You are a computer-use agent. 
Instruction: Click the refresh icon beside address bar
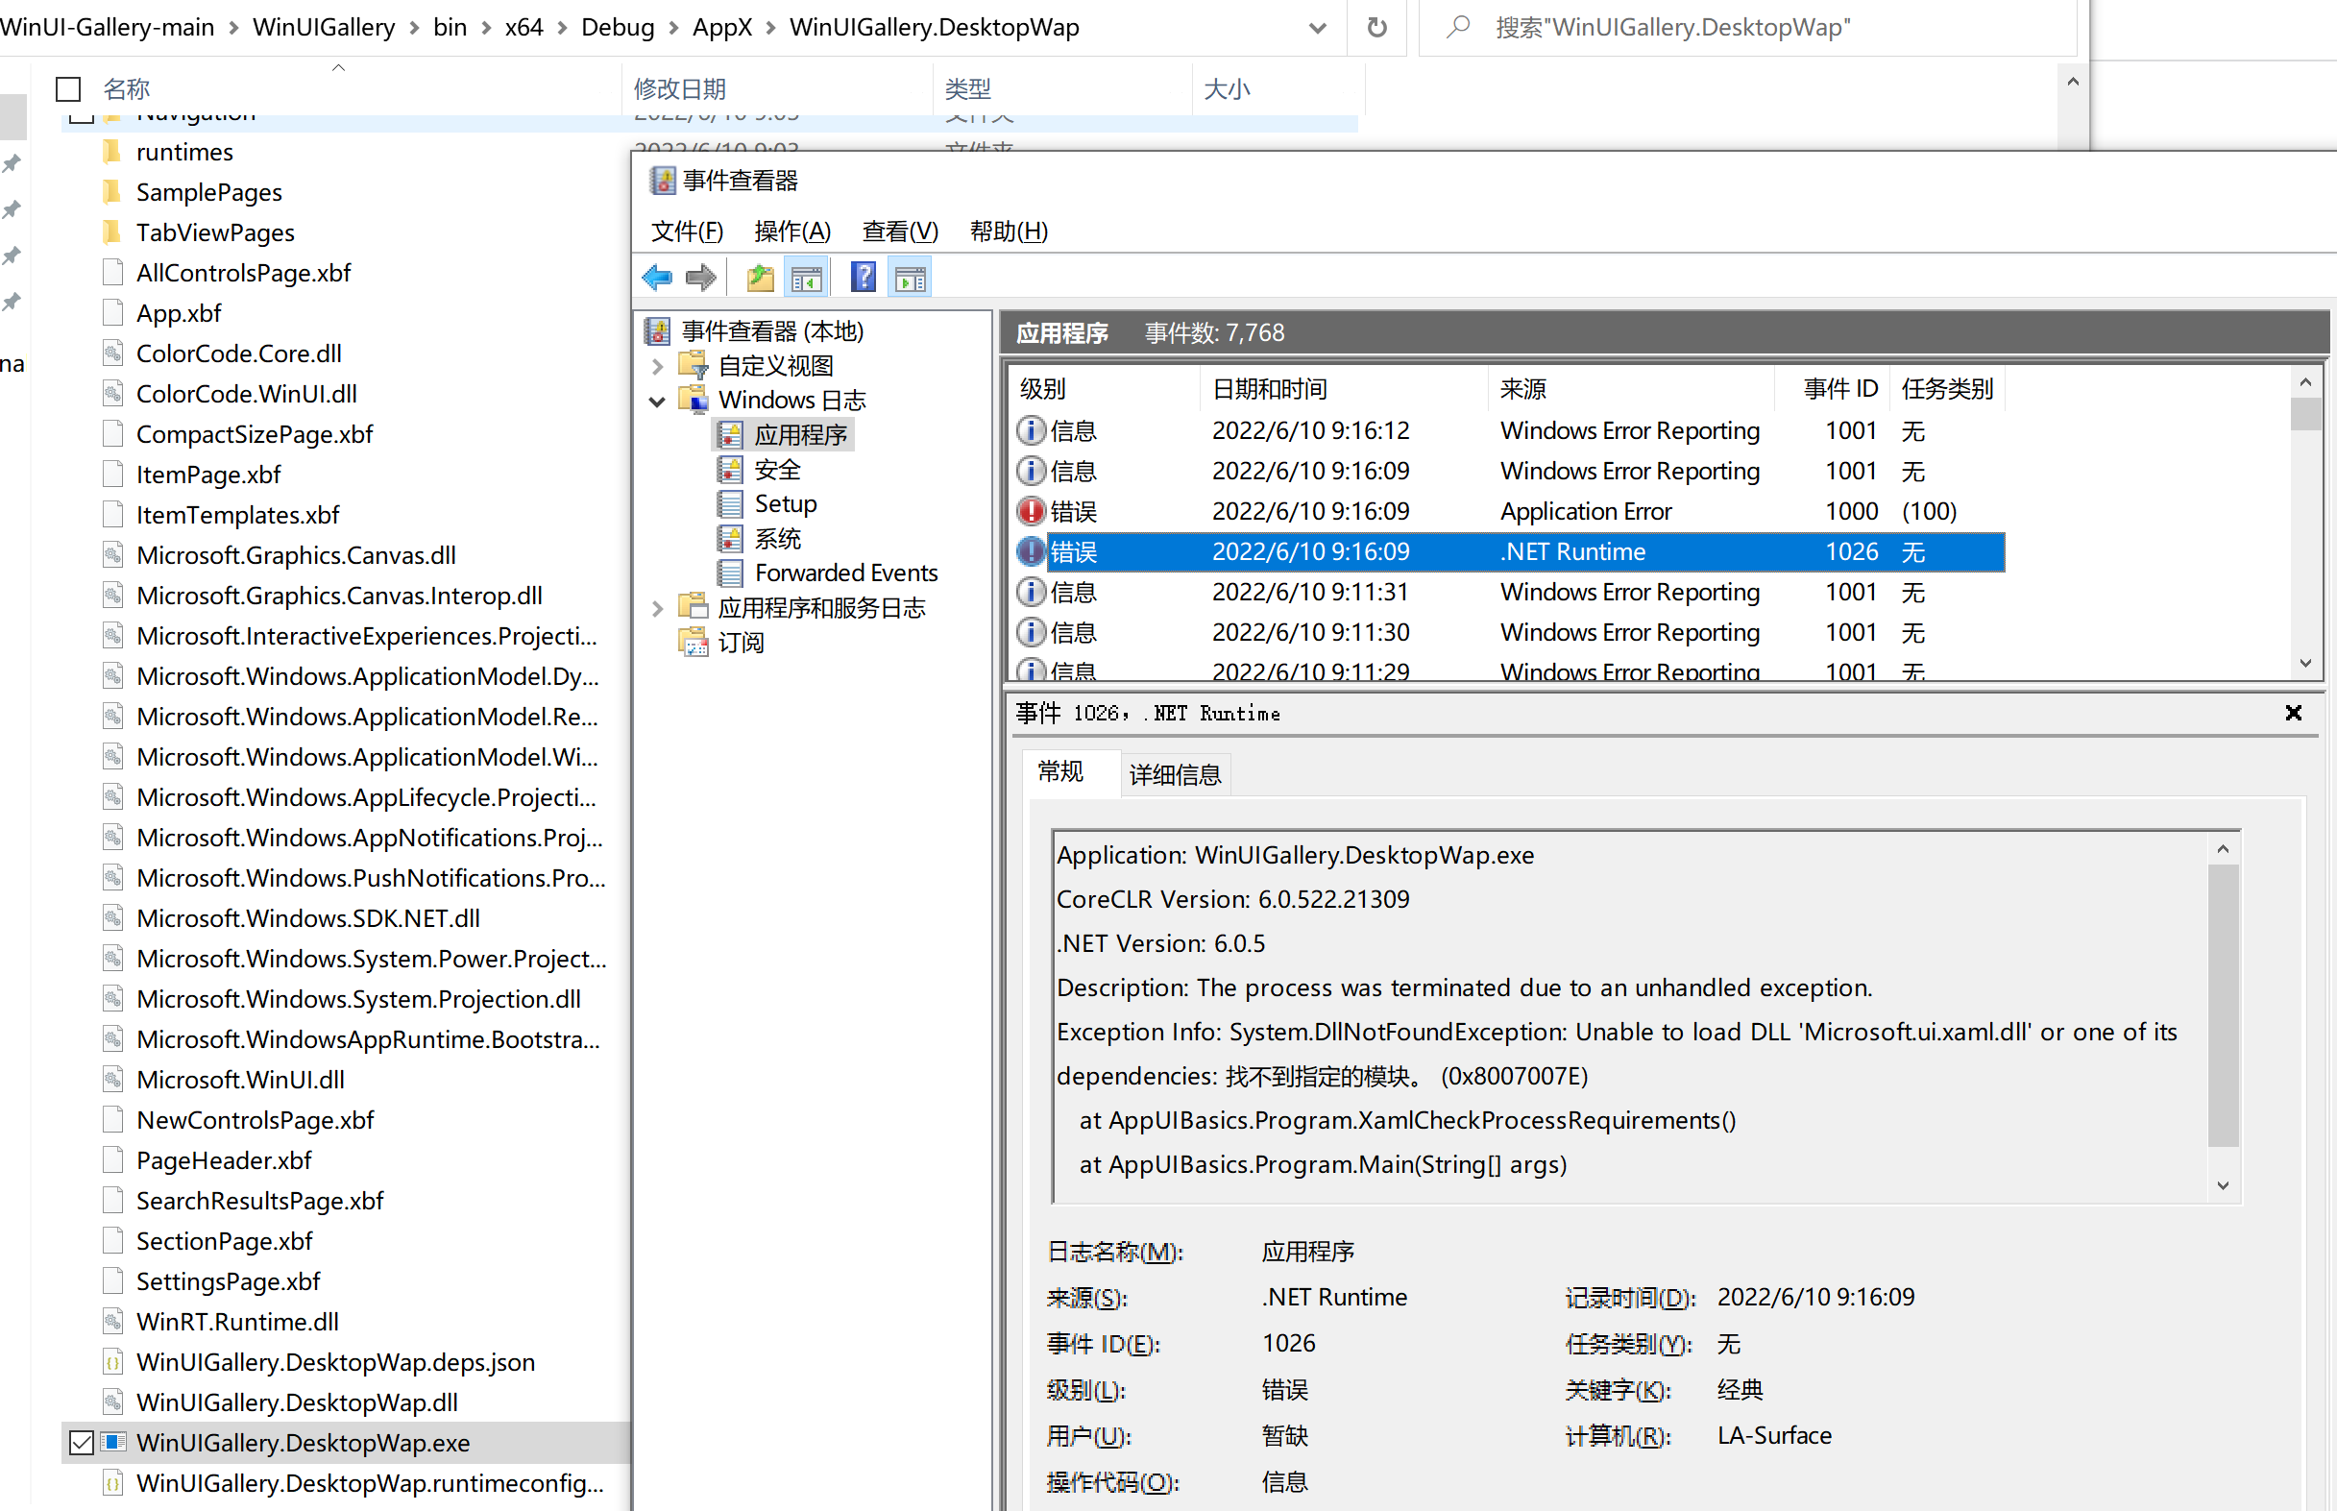(1376, 28)
